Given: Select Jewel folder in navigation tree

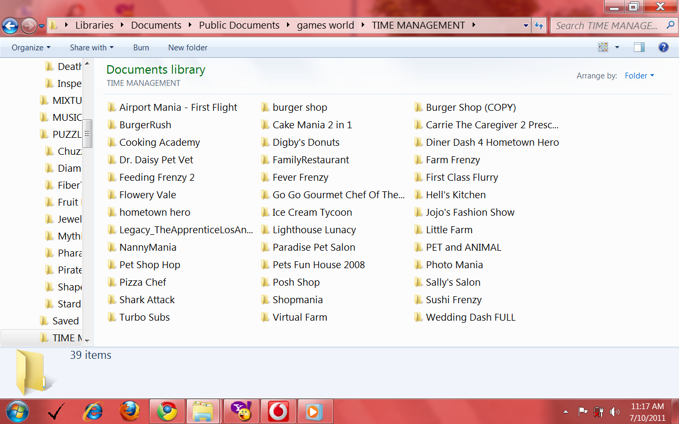Looking at the screenshot, I should [x=64, y=219].
